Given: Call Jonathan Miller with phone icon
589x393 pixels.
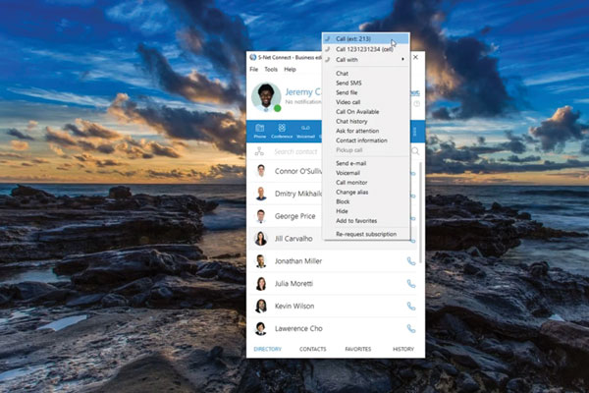Looking at the screenshot, I should pyautogui.click(x=411, y=261).
